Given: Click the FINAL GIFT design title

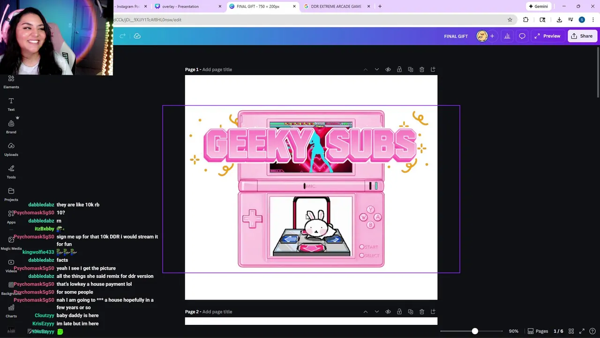Looking at the screenshot, I should coord(456,36).
